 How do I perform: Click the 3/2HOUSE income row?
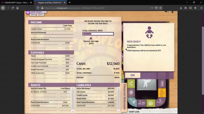[x=52, y=43]
